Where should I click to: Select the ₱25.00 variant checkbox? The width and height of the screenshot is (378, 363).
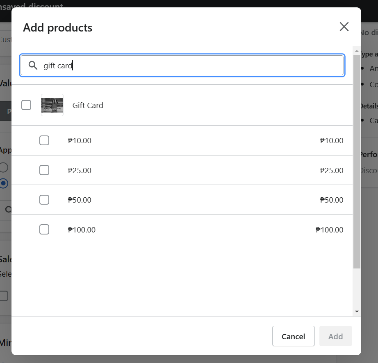[x=44, y=170]
